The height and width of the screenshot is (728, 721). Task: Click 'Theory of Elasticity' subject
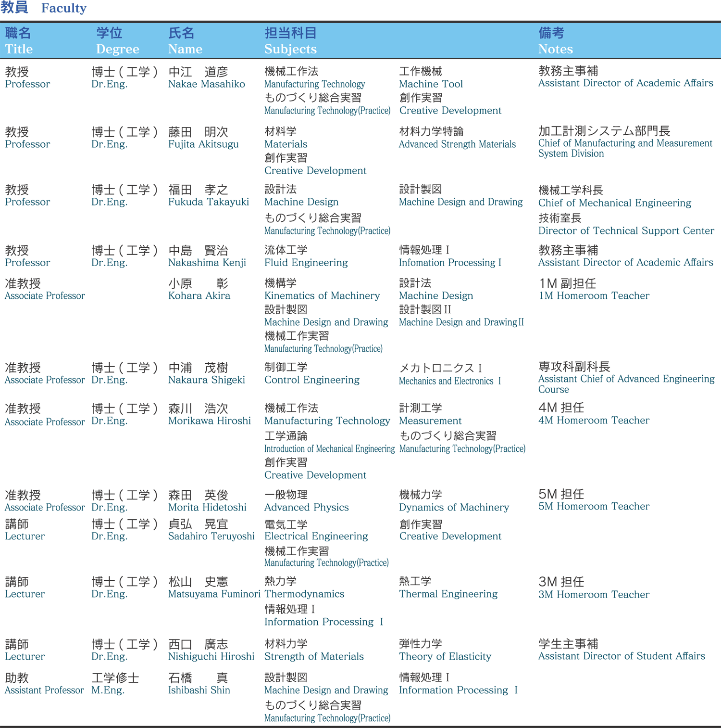[x=445, y=657]
